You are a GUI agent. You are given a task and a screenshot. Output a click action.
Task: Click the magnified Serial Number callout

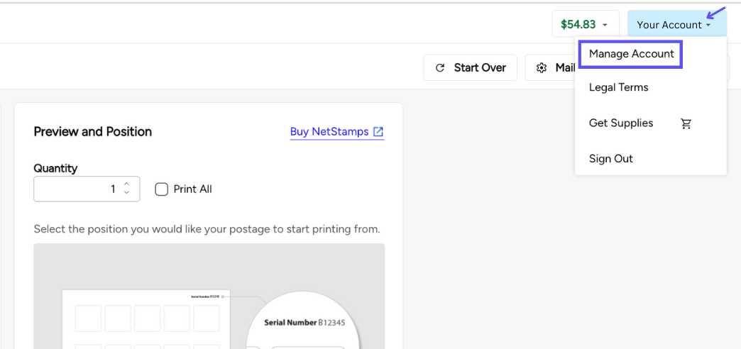305,323
